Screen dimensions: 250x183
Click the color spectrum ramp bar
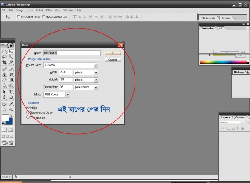223,62
